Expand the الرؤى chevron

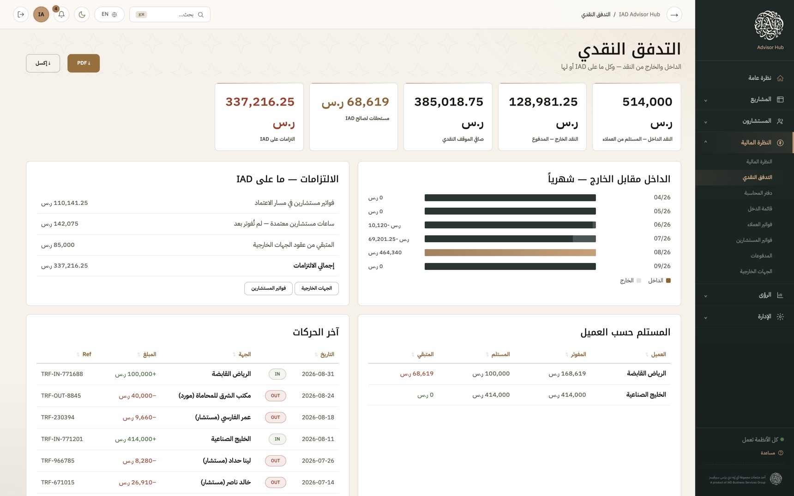tap(705, 296)
